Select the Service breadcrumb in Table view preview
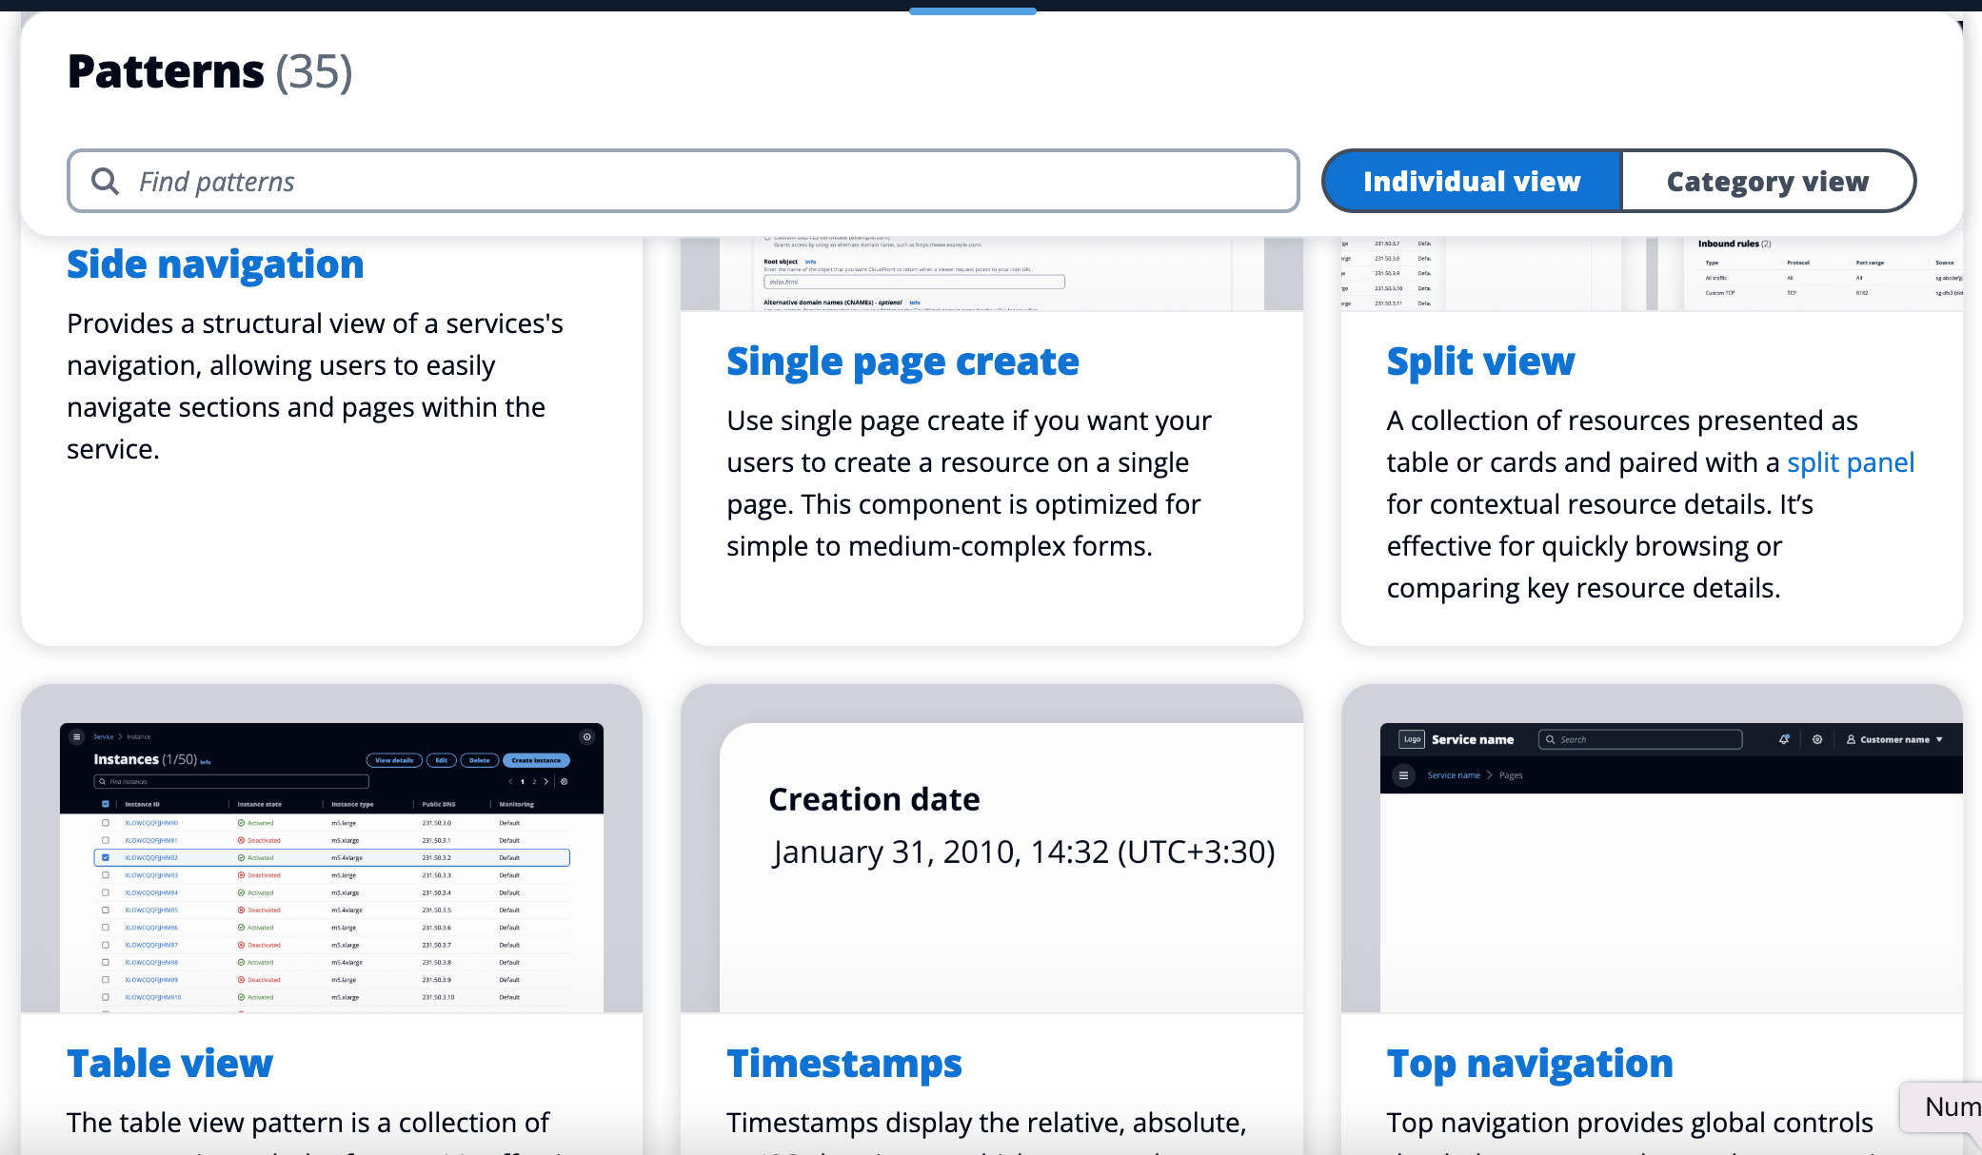This screenshot has height=1155, width=1982. pos(104,736)
